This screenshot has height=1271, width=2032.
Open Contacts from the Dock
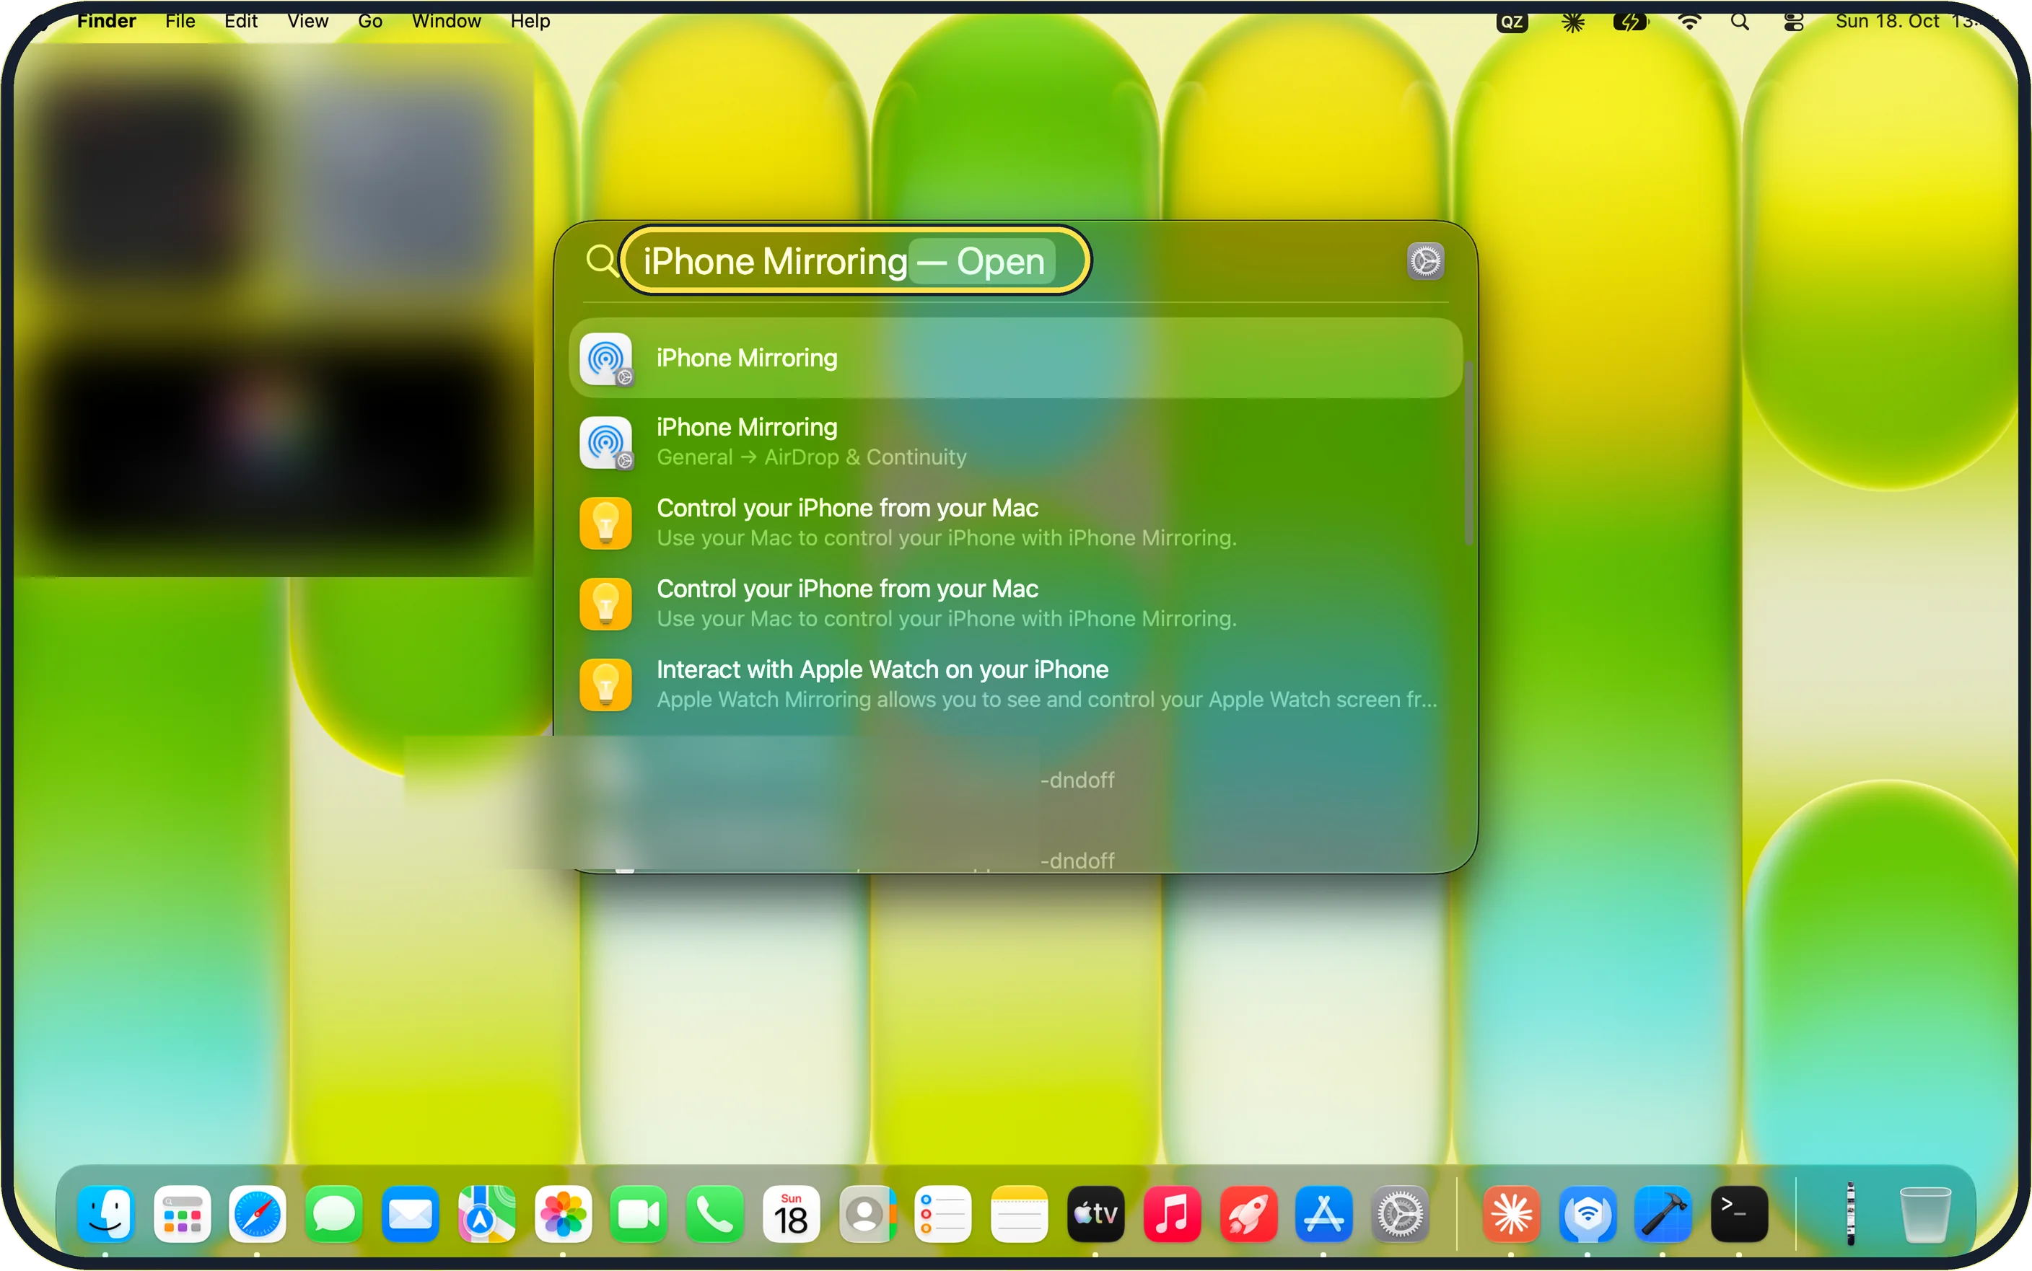point(867,1214)
